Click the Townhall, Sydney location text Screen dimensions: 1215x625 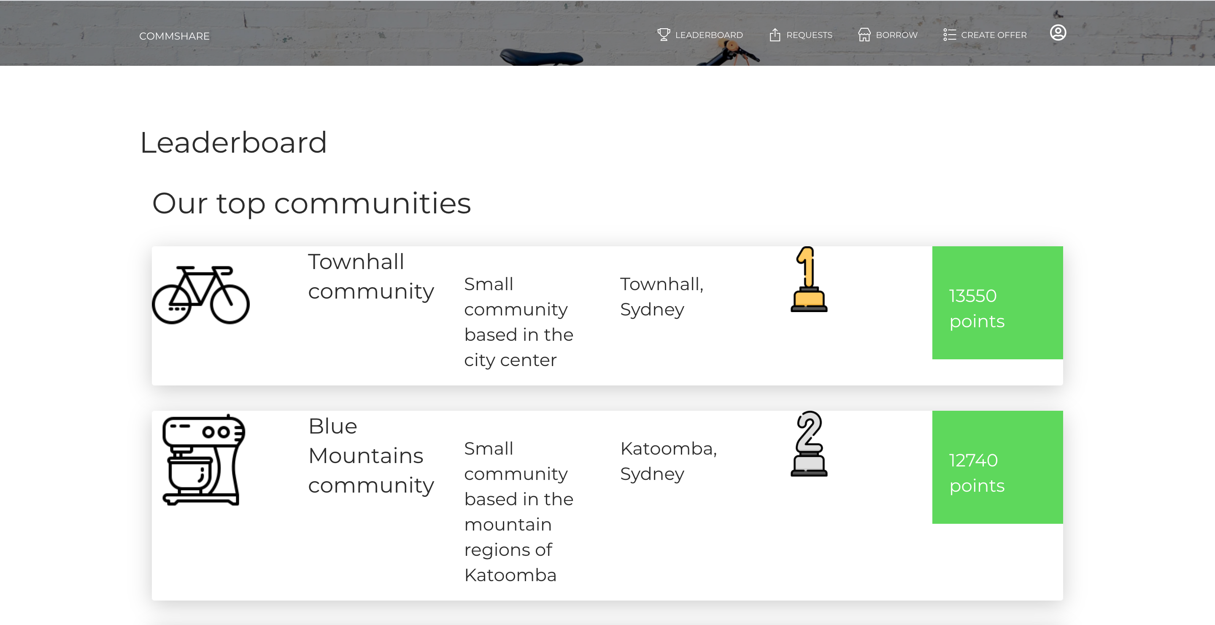[661, 296]
